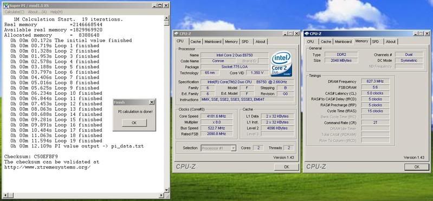Viewport: 433px width, 201px height.
Task: Select the Cache tab in left CPU-Z window
Action: click(x=196, y=42)
